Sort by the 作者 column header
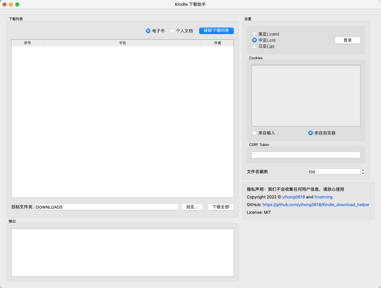The width and height of the screenshot is (381, 288). (x=217, y=43)
